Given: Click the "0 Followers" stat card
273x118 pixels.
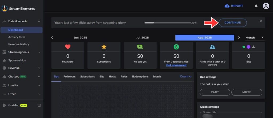Looking at the screenshot, I should pyautogui.click(x=68, y=55).
